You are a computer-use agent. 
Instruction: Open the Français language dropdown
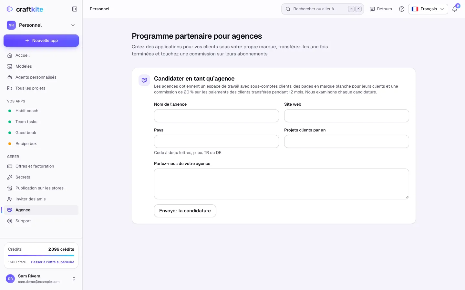pos(428,9)
